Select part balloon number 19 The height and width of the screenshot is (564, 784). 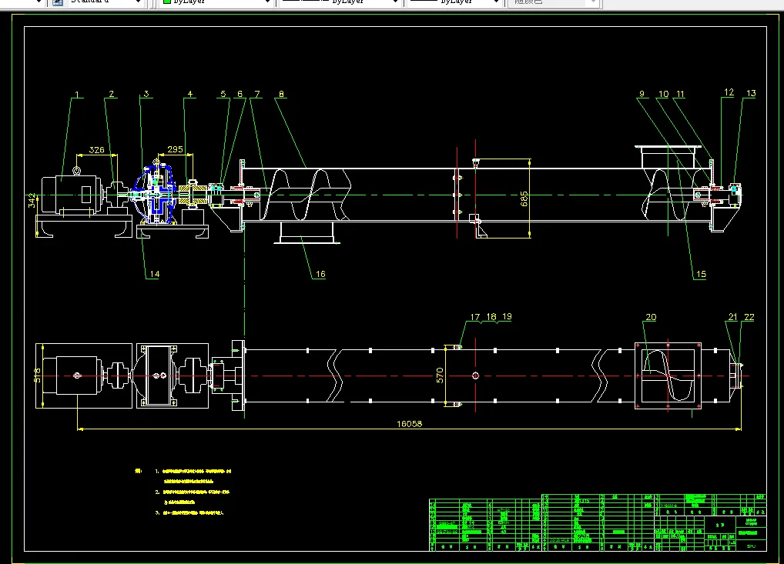pyautogui.click(x=507, y=317)
